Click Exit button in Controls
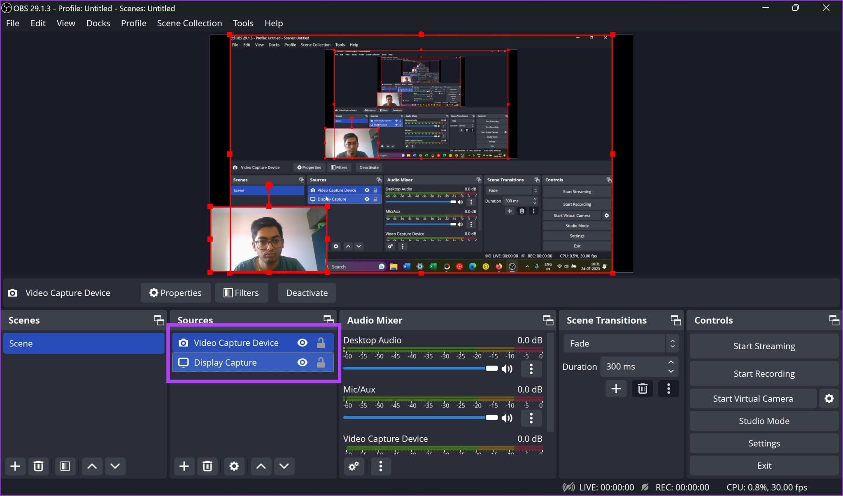Image resolution: width=843 pixels, height=496 pixels. pyautogui.click(x=764, y=466)
